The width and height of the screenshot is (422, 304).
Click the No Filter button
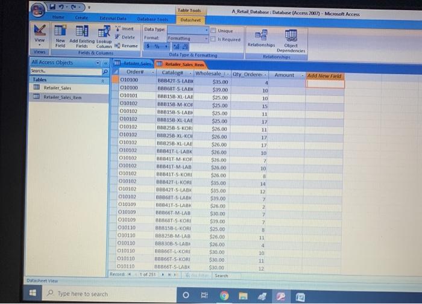[x=197, y=275]
